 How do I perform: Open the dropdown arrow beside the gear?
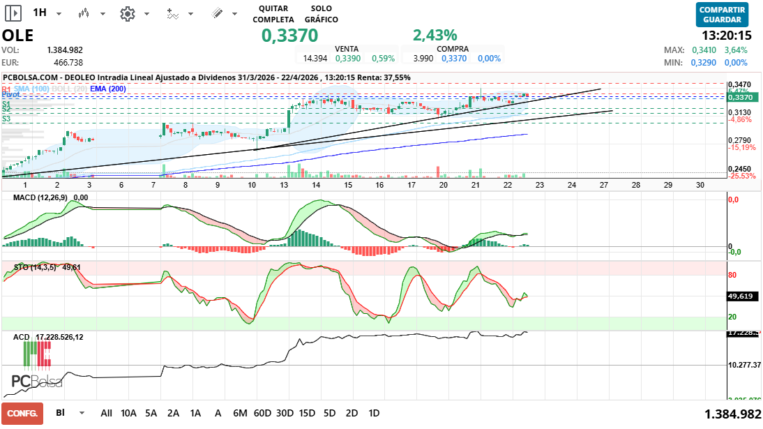146,14
